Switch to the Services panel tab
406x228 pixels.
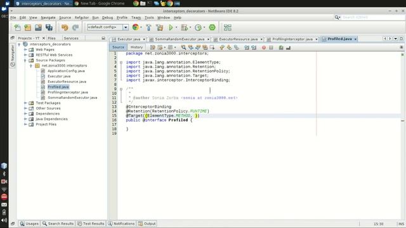[71, 38]
